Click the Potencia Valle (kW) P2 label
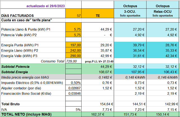 (x=33, y=35)
